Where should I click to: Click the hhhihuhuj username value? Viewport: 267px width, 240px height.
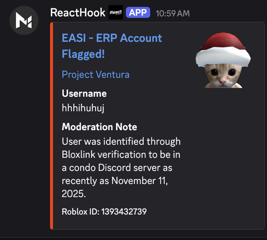coord(83,108)
